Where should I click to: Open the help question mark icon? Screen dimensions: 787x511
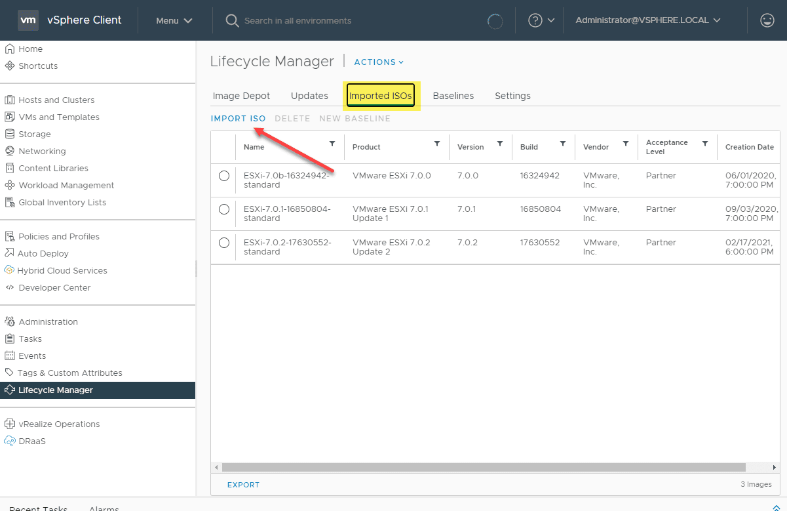pyautogui.click(x=535, y=20)
